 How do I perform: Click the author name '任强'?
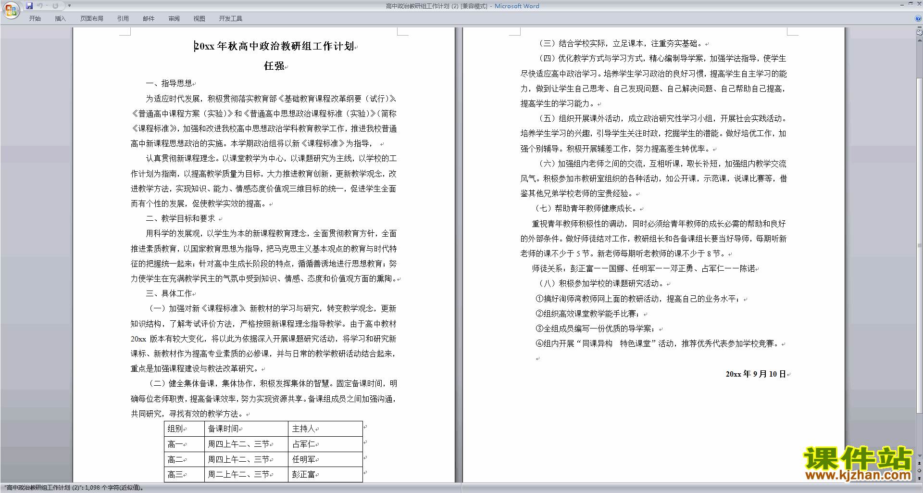(x=274, y=66)
